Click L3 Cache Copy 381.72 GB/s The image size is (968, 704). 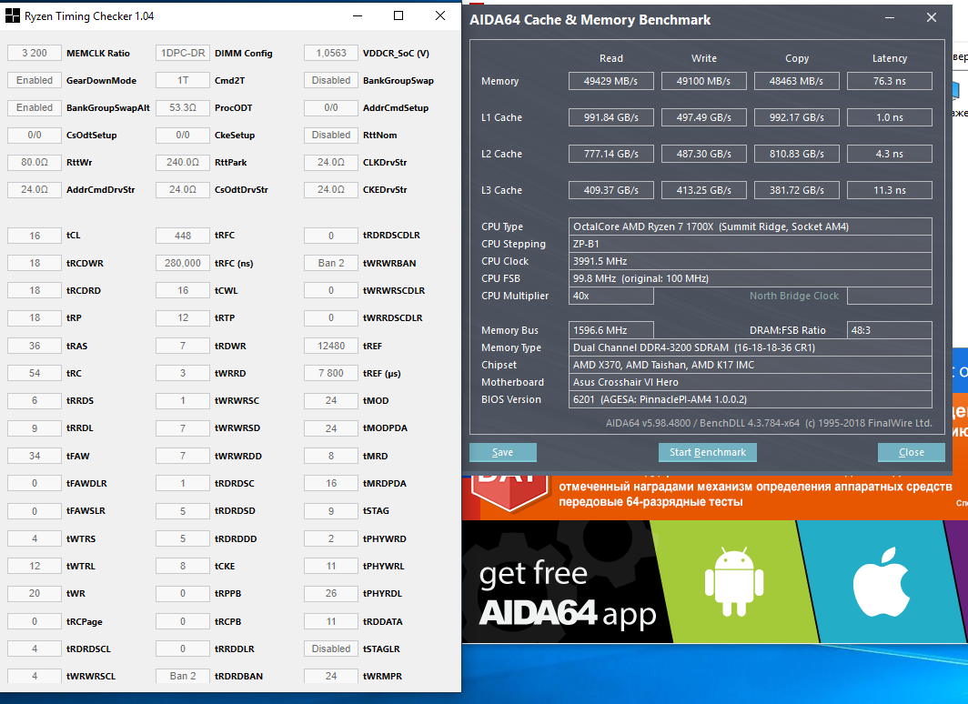pyautogui.click(x=796, y=190)
